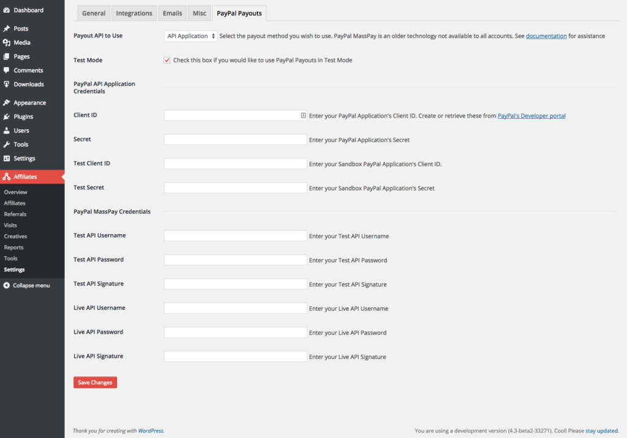This screenshot has height=438, width=627.
Task: Switch to the Integrations tab
Action: (x=134, y=13)
